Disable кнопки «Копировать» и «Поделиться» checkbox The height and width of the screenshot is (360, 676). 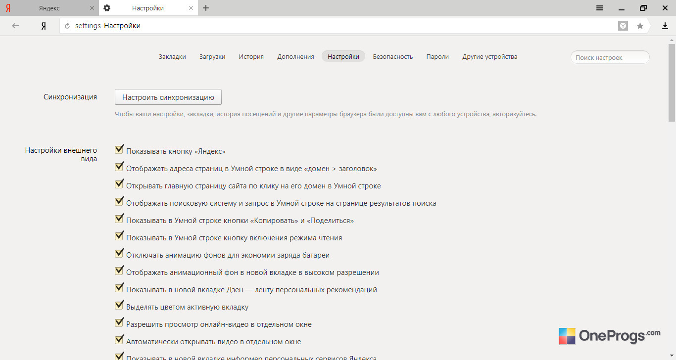[119, 219]
